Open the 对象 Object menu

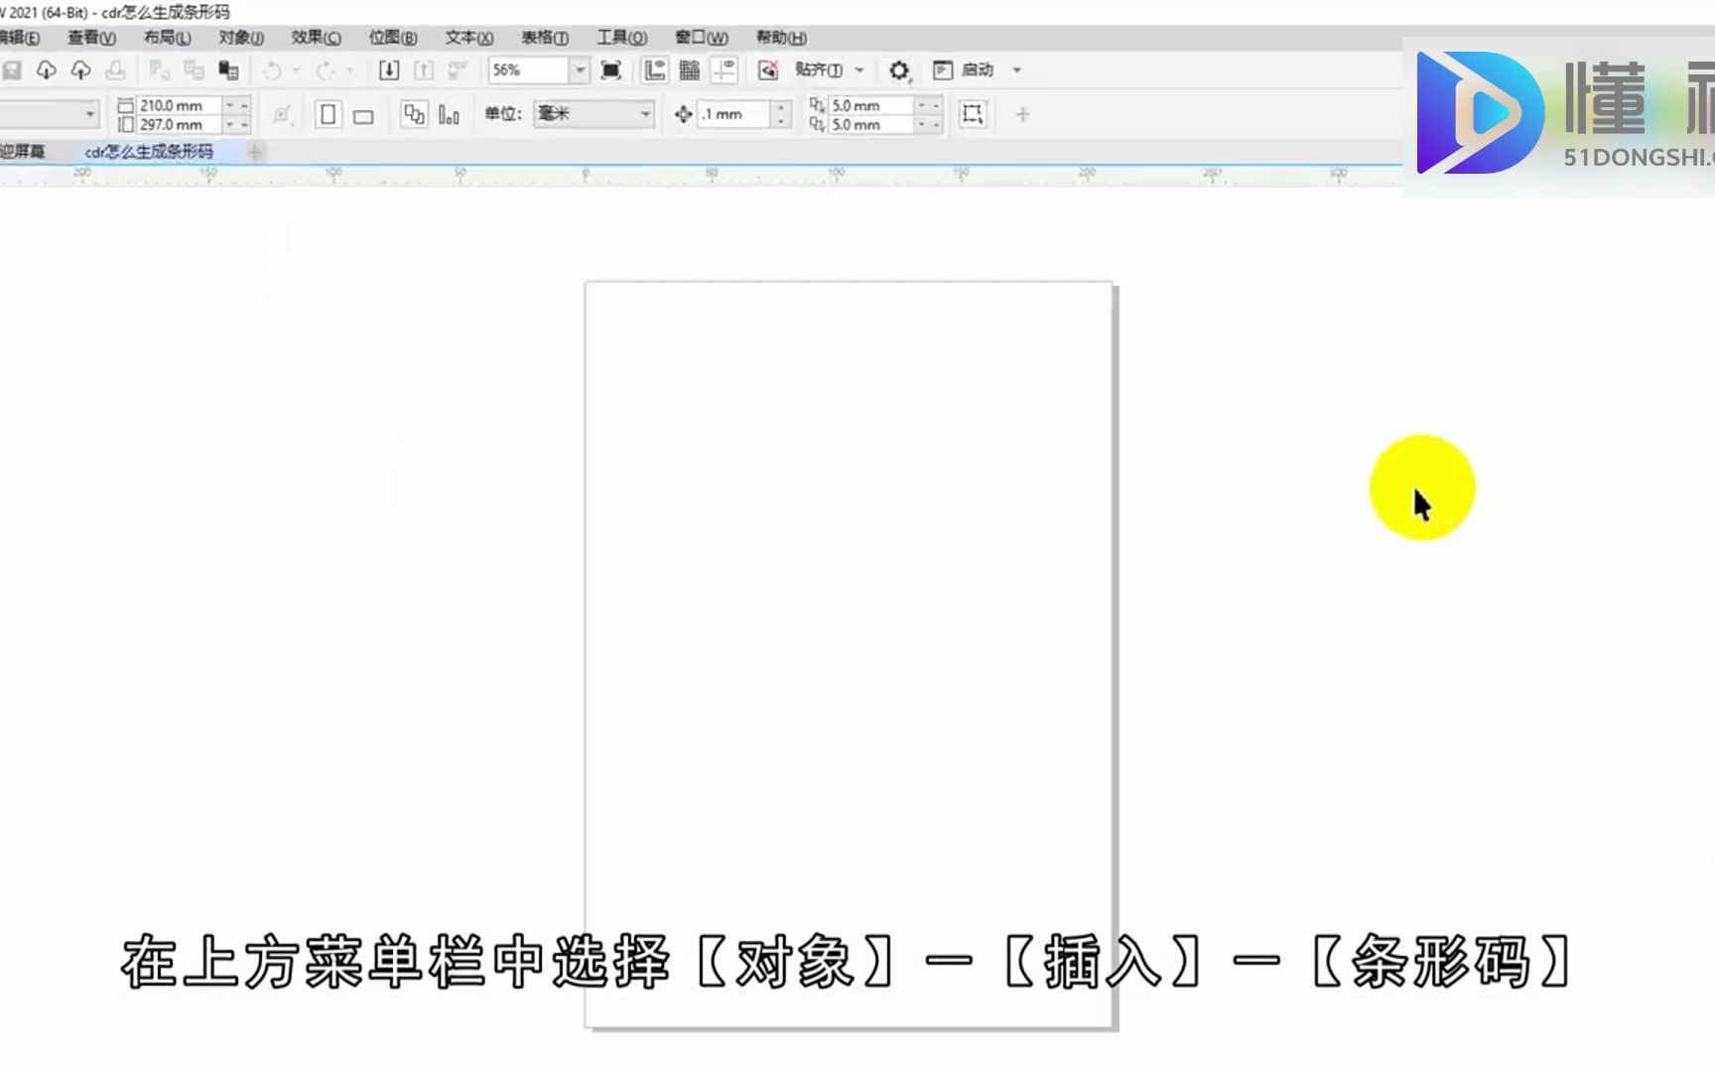point(241,38)
